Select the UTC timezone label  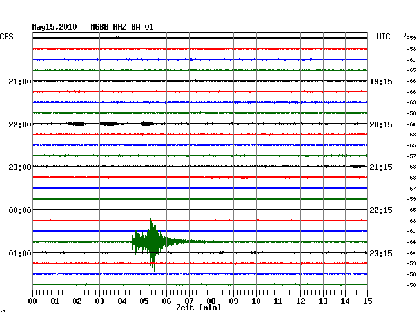(x=383, y=37)
